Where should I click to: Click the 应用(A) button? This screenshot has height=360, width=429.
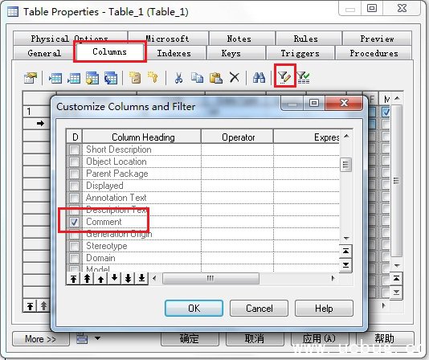click(320, 339)
